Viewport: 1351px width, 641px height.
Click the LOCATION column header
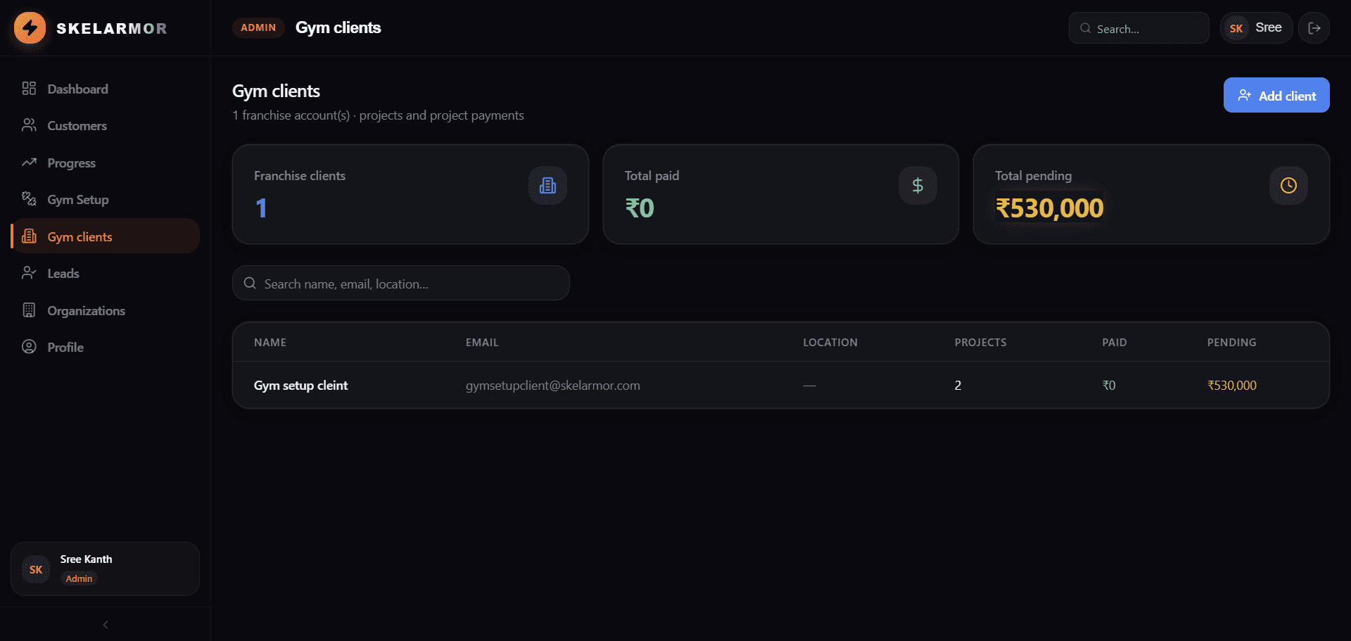(830, 342)
